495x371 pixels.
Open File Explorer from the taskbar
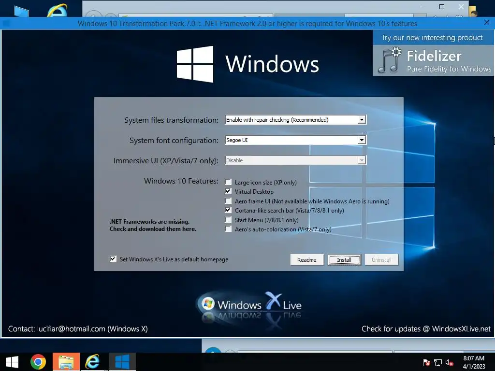[x=66, y=362]
